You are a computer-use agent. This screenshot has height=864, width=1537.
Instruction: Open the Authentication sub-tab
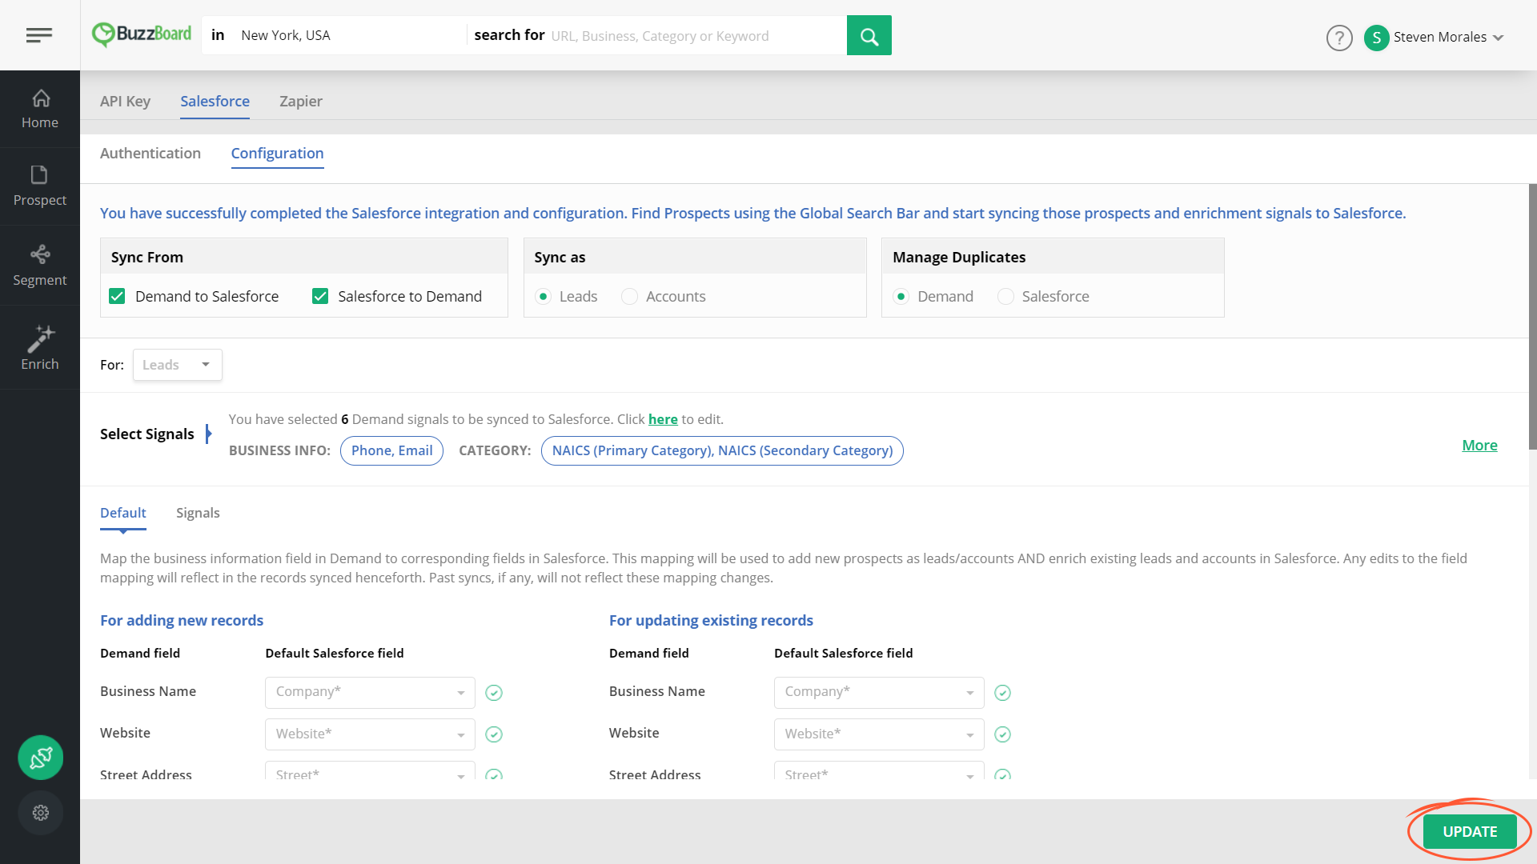pyautogui.click(x=150, y=154)
